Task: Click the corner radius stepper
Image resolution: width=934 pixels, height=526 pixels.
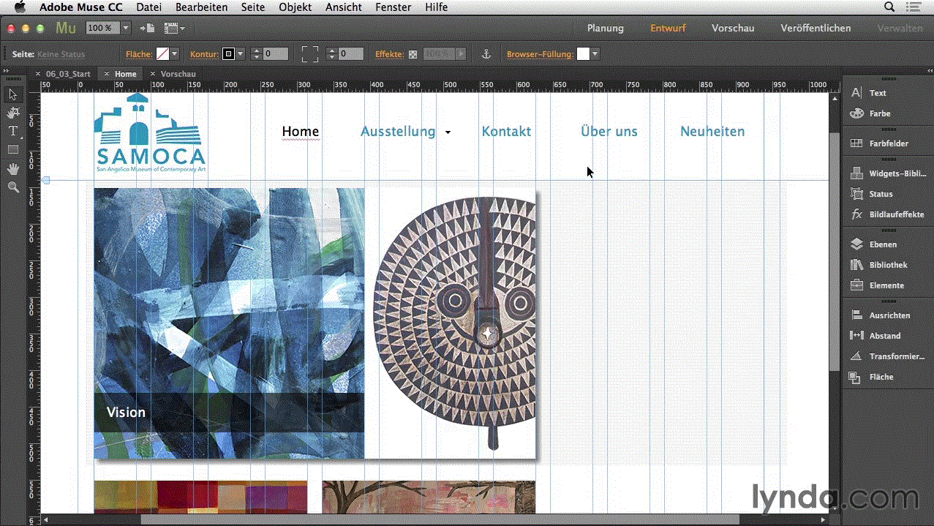Action: tap(332, 54)
